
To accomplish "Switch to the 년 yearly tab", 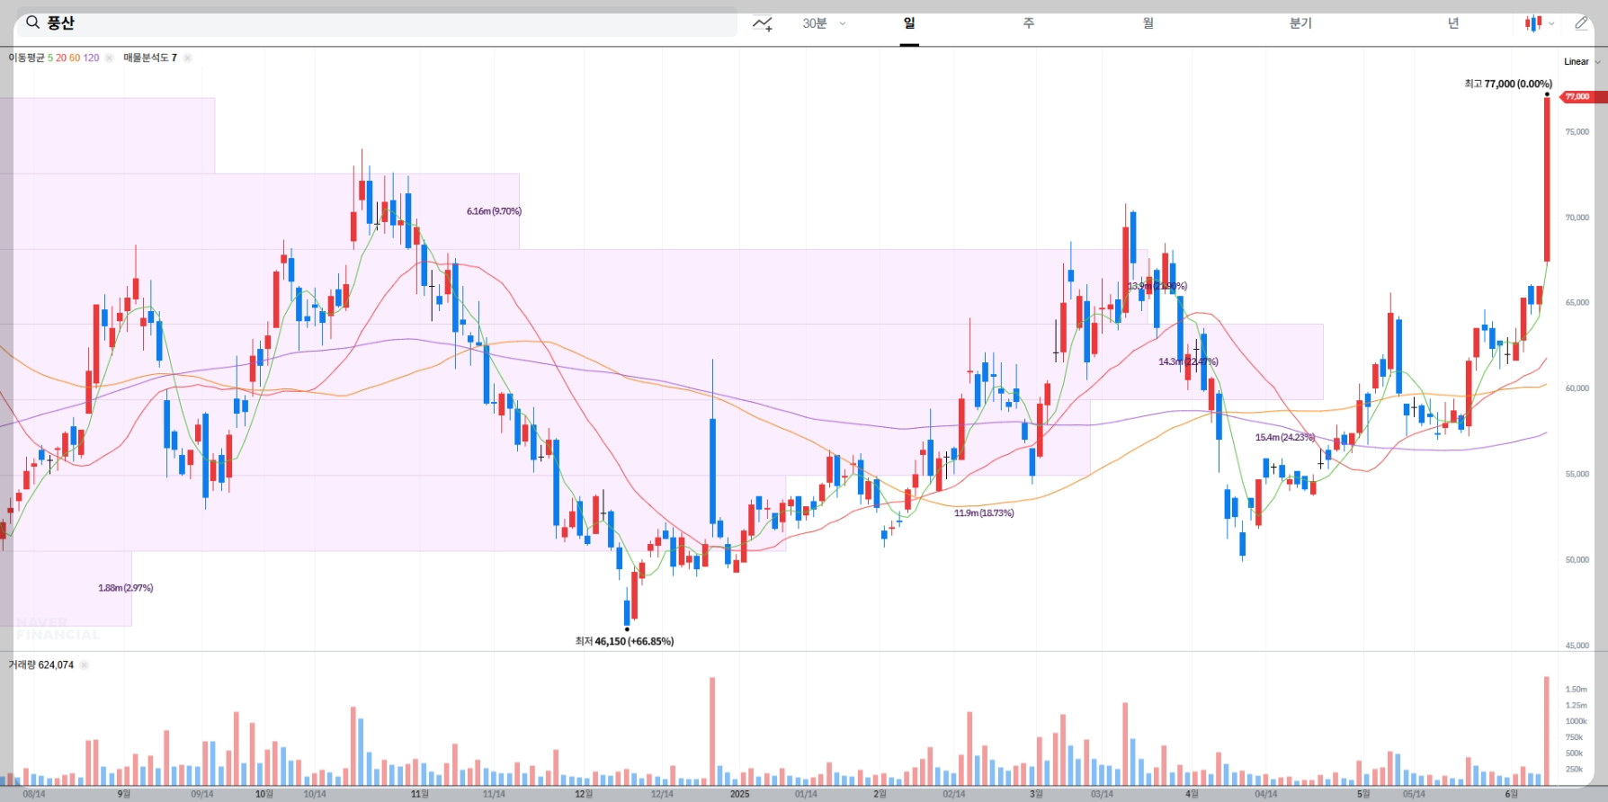I will point(1453,23).
